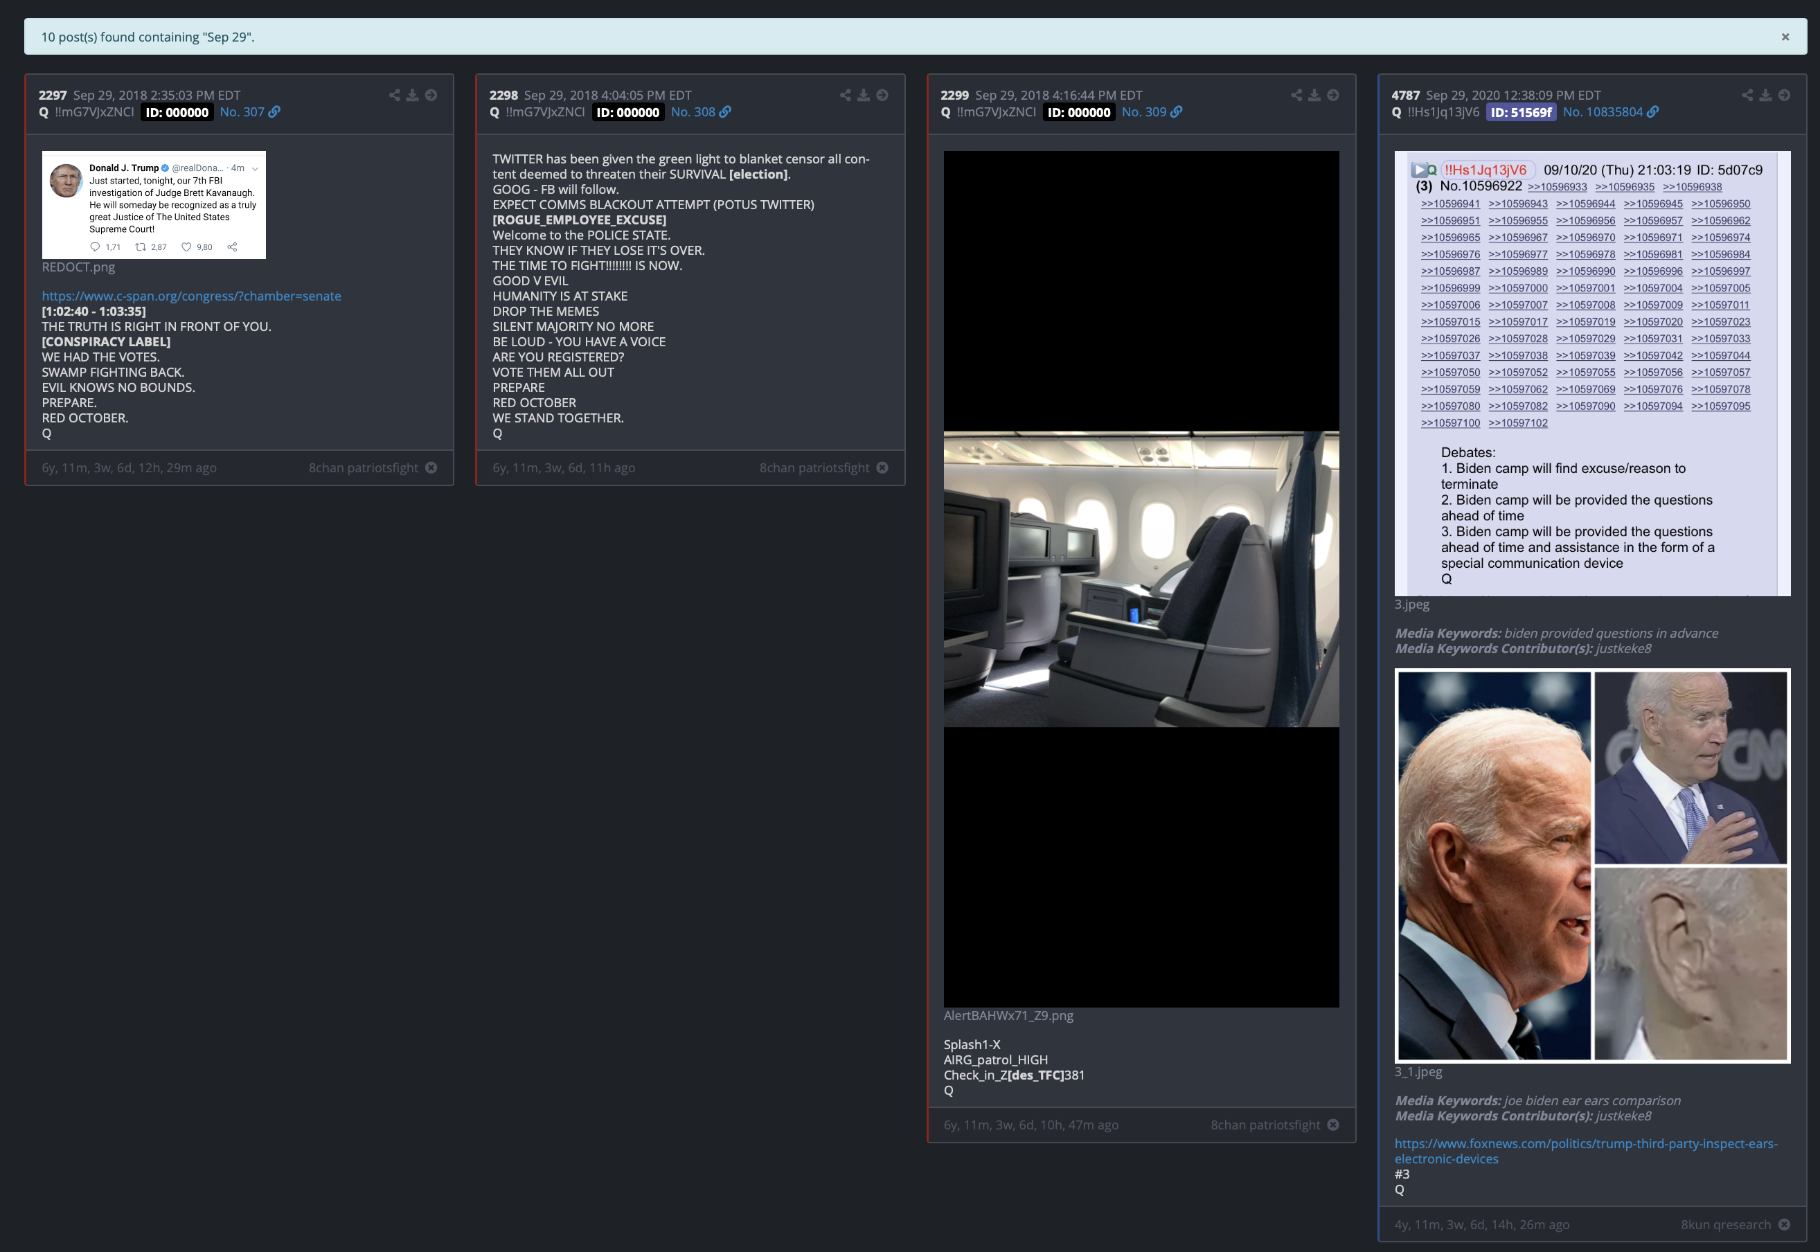Click share icon on post 4787

click(x=1747, y=95)
